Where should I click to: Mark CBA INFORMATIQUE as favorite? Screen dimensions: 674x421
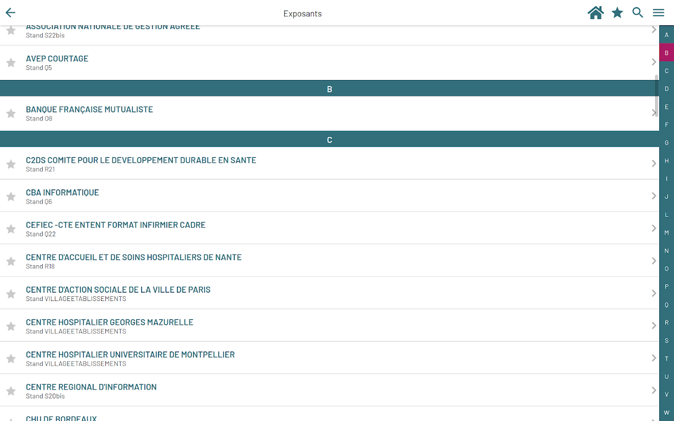coord(11,197)
